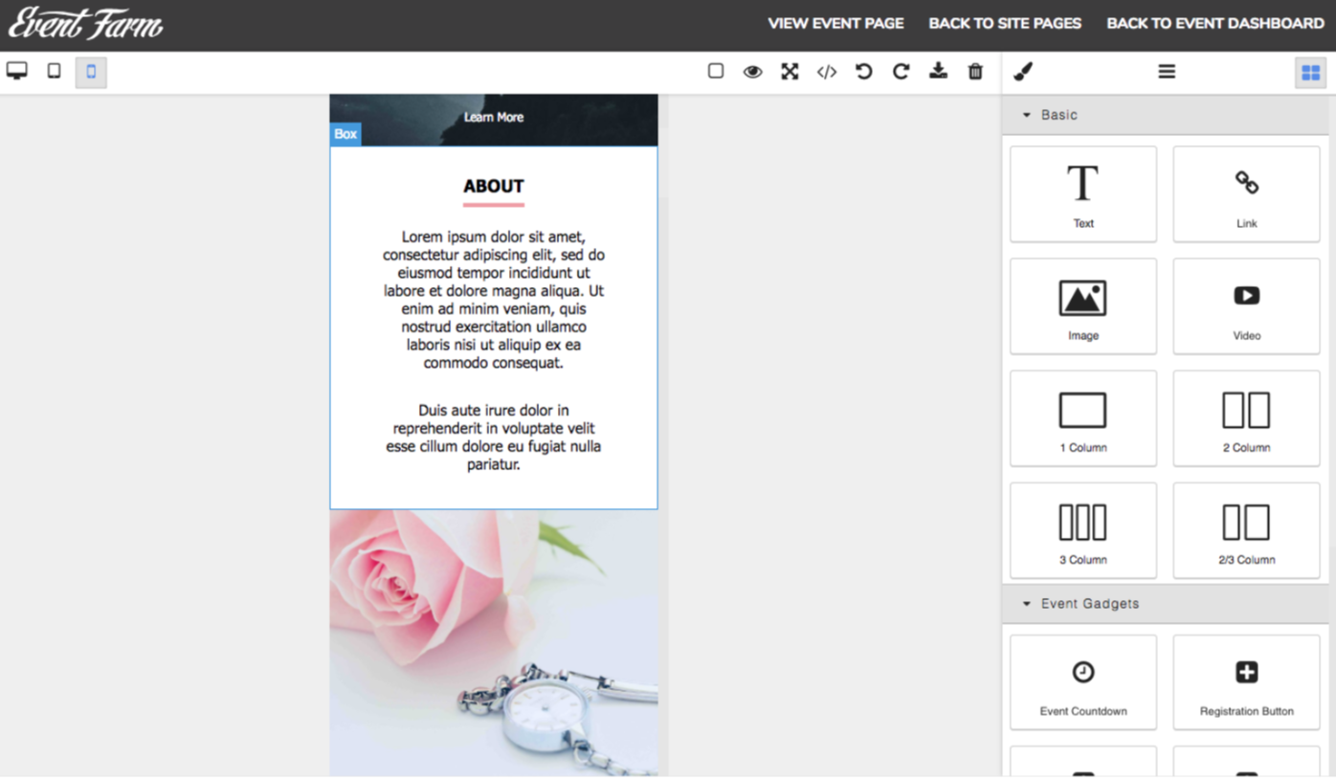Click the Lorem ipsum paragraph text
1336x781 pixels.
coord(494,300)
